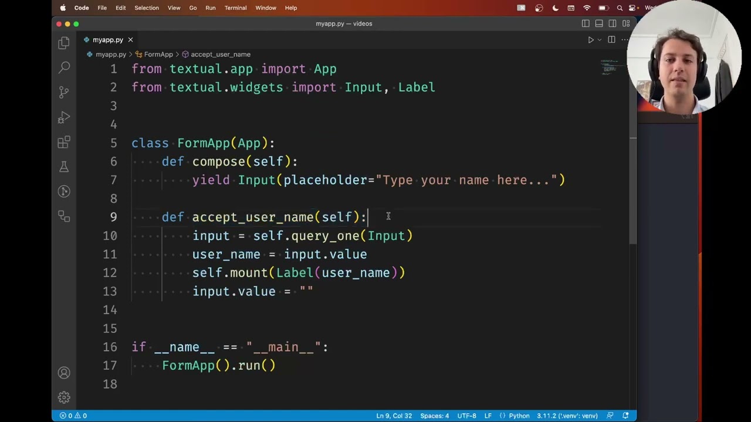751x422 pixels.
Task: Open the Apple menu
Action: tap(63, 8)
